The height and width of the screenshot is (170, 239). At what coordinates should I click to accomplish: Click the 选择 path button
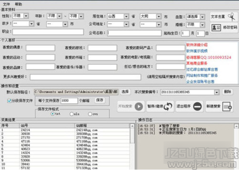point(125,92)
